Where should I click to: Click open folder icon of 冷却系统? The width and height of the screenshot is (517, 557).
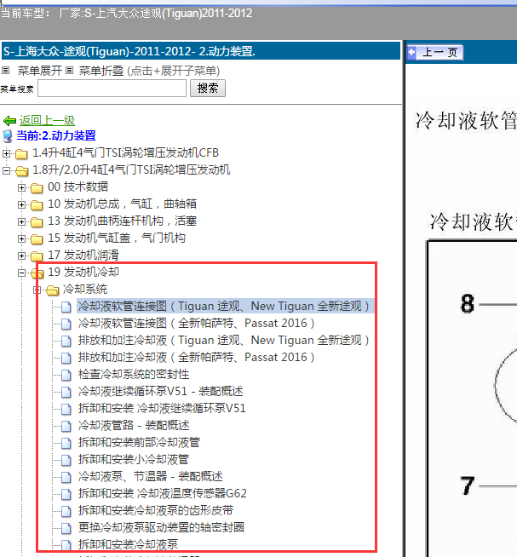(53, 290)
